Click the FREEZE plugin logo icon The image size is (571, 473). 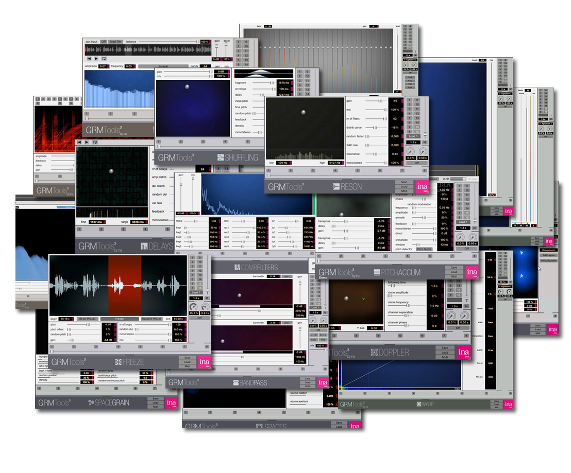pyautogui.click(x=118, y=362)
